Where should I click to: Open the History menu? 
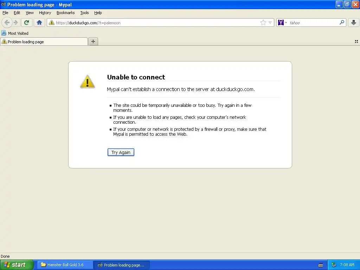pyautogui.click(x=45, y=13)
